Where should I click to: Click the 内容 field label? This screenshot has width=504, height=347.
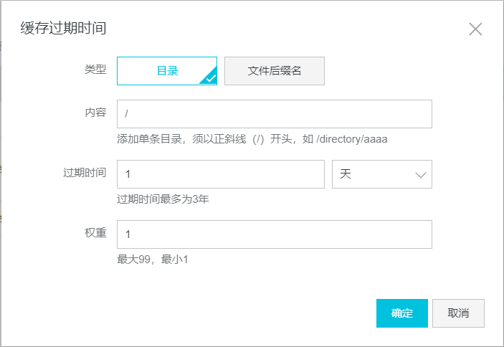point(95,113)
